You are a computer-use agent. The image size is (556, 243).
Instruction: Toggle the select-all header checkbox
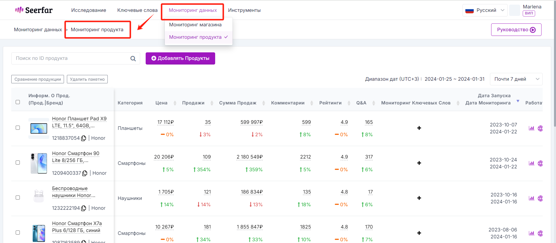coord(18,102)
